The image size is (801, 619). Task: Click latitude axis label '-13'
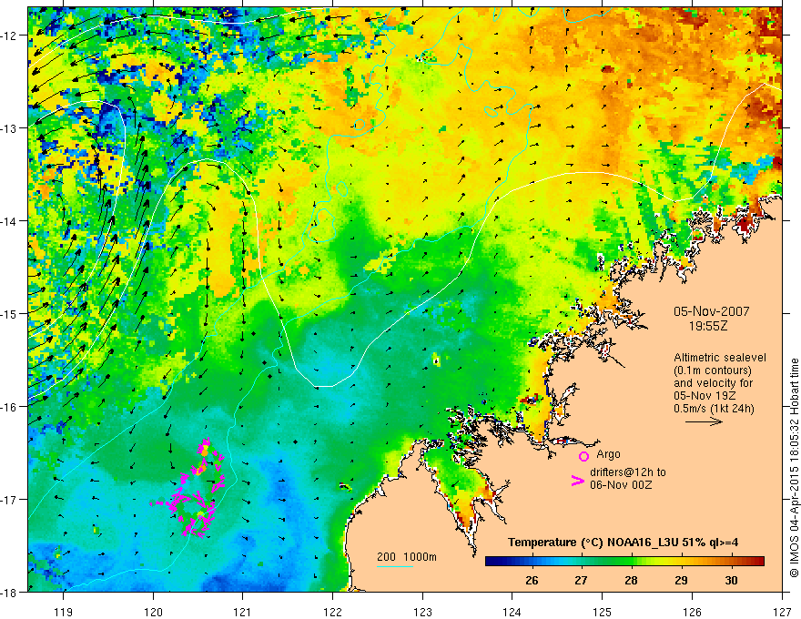pos(9,128)
